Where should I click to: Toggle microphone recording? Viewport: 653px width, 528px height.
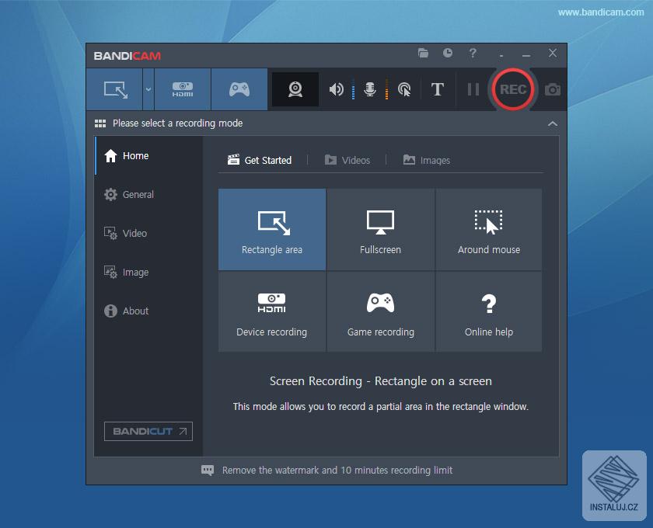point(370,89)
